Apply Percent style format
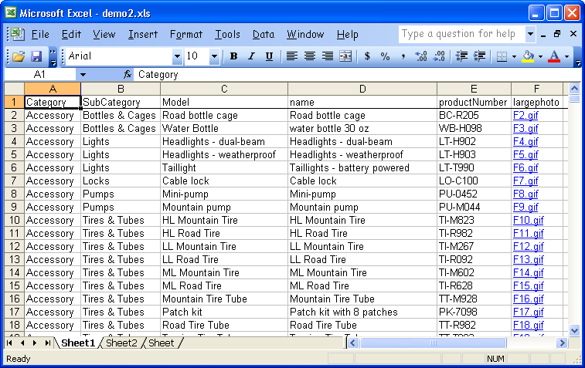The width and height of the screenshot is (585, 368). tap(385, 56)
